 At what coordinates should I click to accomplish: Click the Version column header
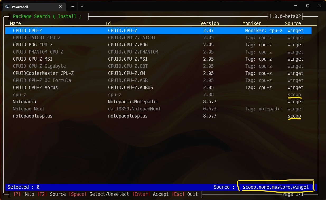[210, 23]
